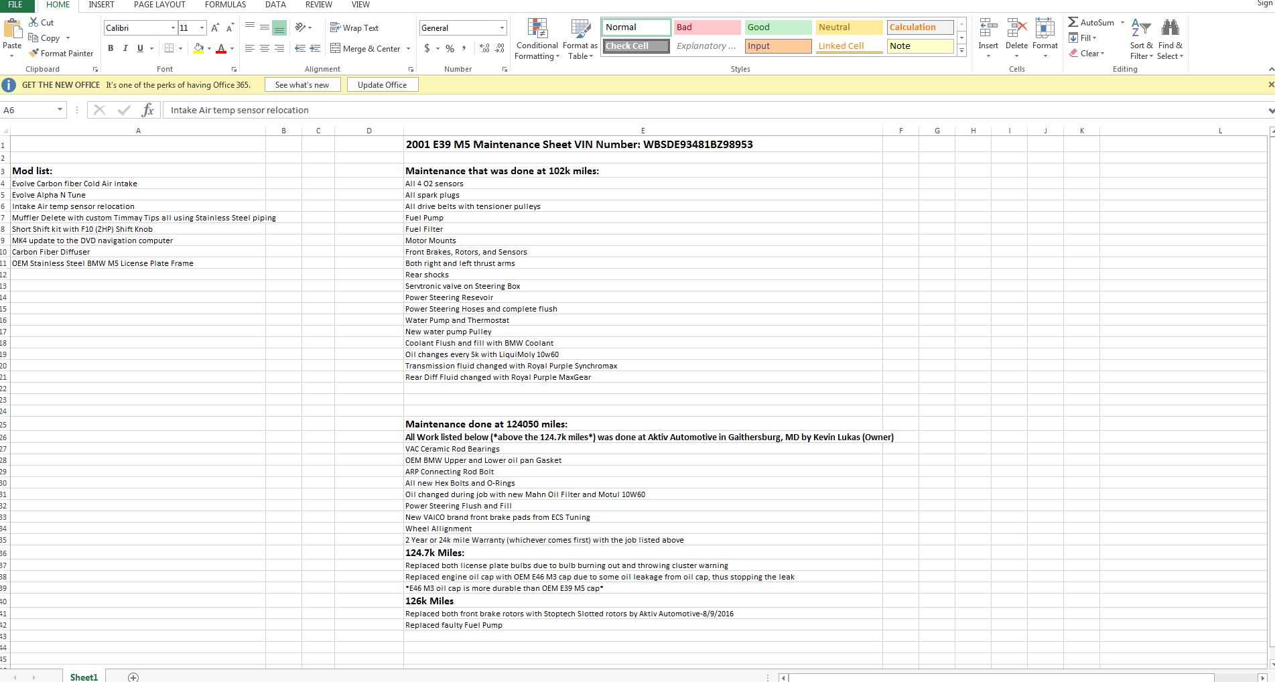The width and height of the screenshot is (1275, 682).
Task: Toggle Italic formatting
Action: 125,48
